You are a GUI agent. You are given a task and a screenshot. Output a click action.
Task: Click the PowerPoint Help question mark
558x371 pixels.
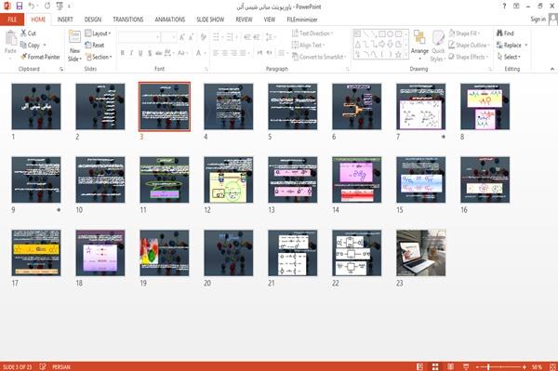(504, 7)
